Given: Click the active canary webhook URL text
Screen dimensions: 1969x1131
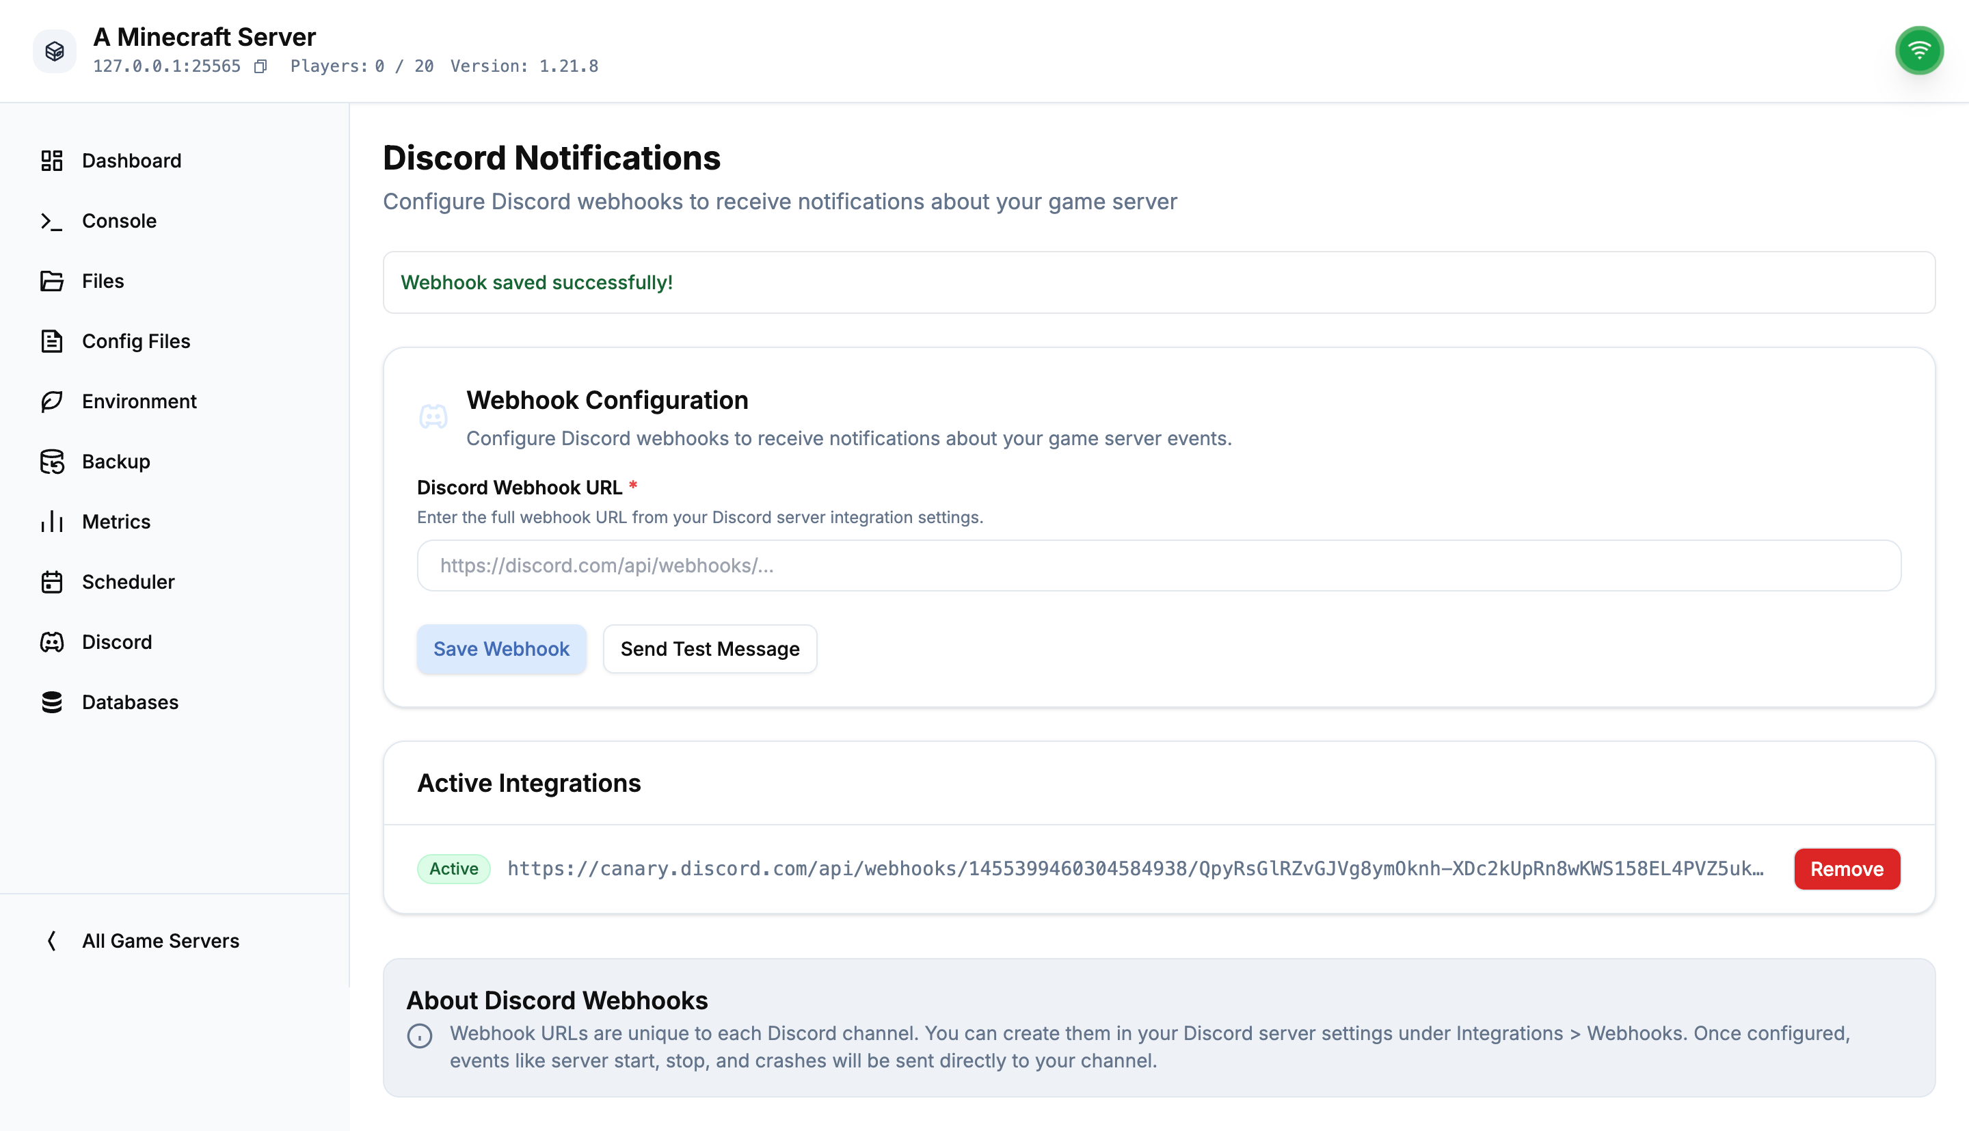Looking at the screenshot, I should coord(1135,868).
